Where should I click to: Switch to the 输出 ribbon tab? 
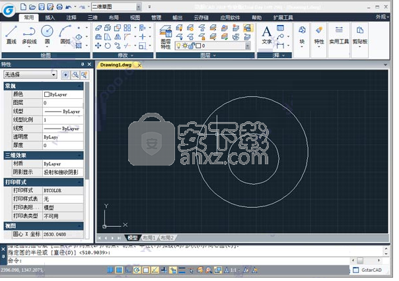pos(177,17)
